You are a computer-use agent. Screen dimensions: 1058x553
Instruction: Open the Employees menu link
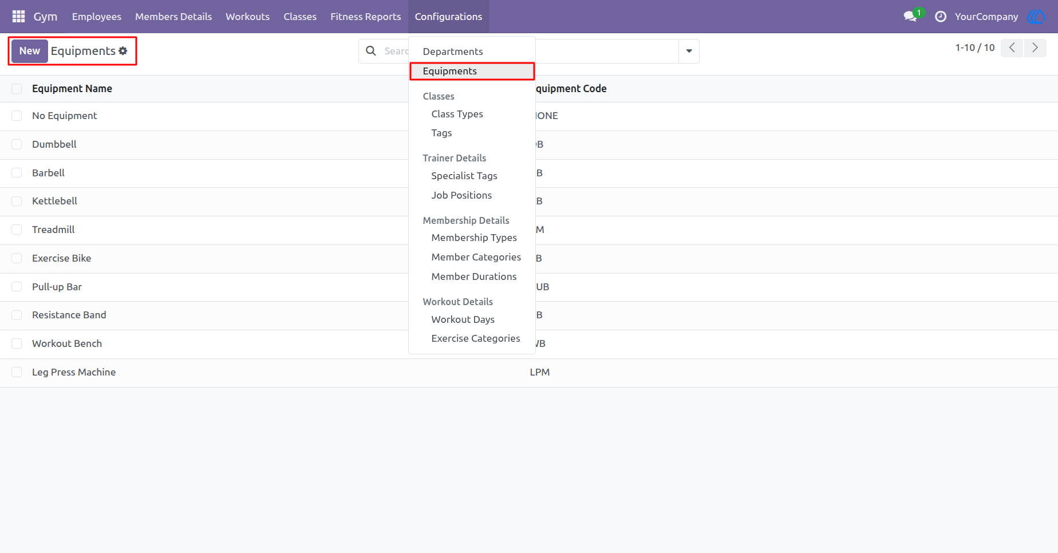96,17
